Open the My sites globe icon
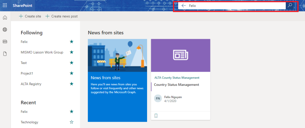Viewport: 305px width, 128px height. pyautogui.click(x=5, y=30)
